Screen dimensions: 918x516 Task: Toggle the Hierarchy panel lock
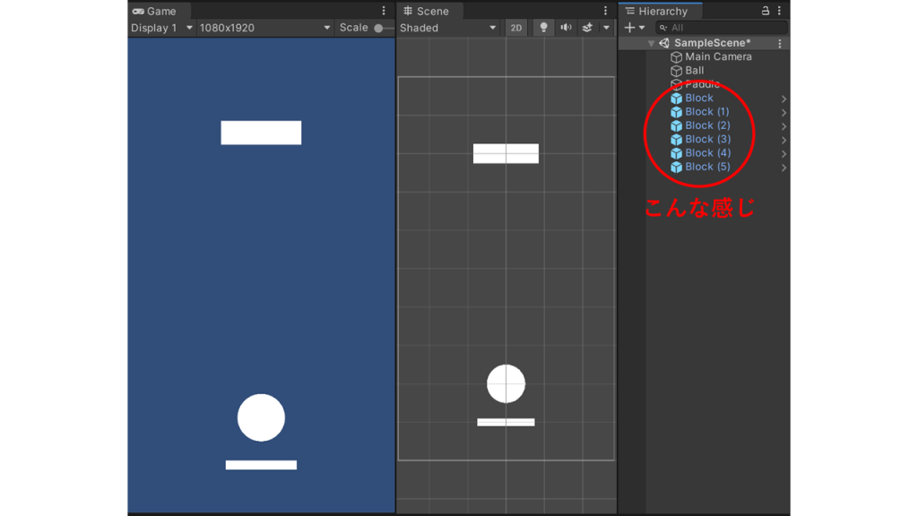pos(765,11)
